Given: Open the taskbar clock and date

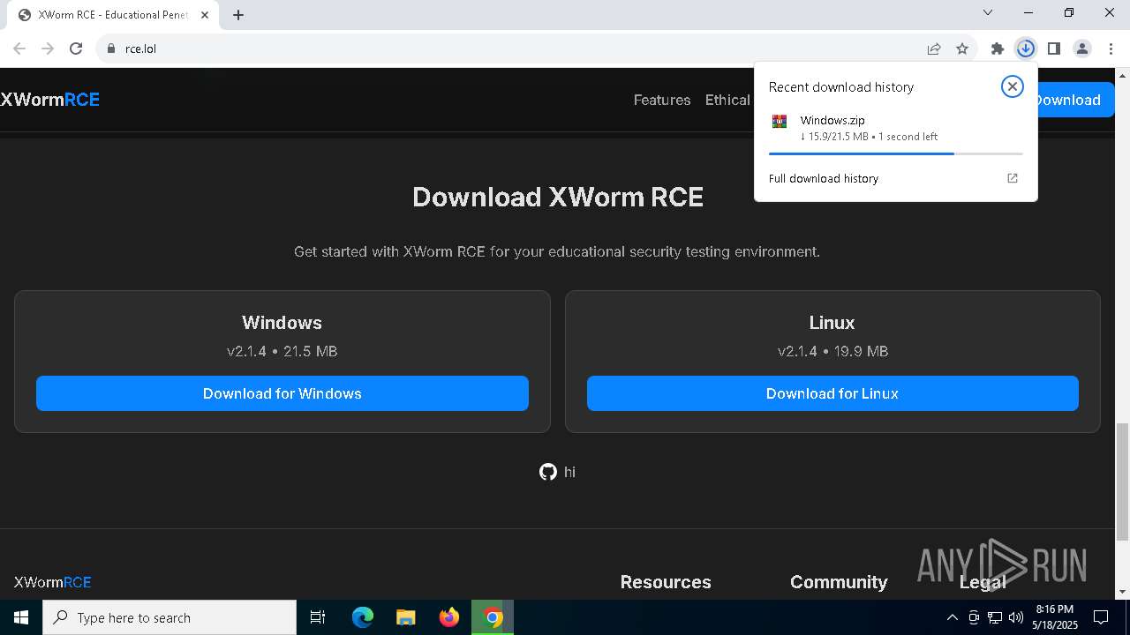Looking at the screenshot, I should 1054,617.
